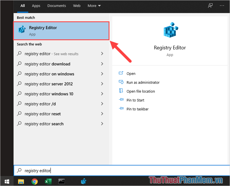Select 'registry editor /d' suggestion
Image resolution: width=230 pixels, height=186 pixels.
(61, 104)
